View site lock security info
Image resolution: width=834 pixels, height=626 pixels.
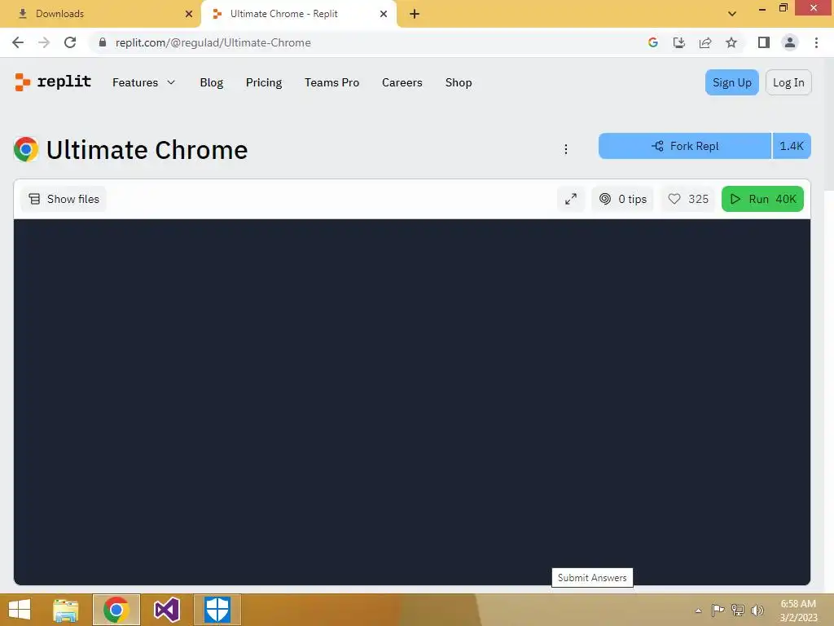point(103,42)
